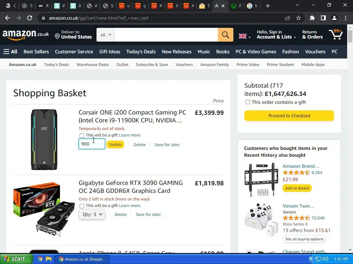Click the Amazon.co.uk Shopping taskbar button

(x=82, y=259)
